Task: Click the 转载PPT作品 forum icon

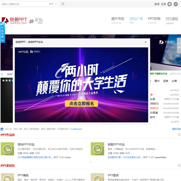Action: coord(98,149)
